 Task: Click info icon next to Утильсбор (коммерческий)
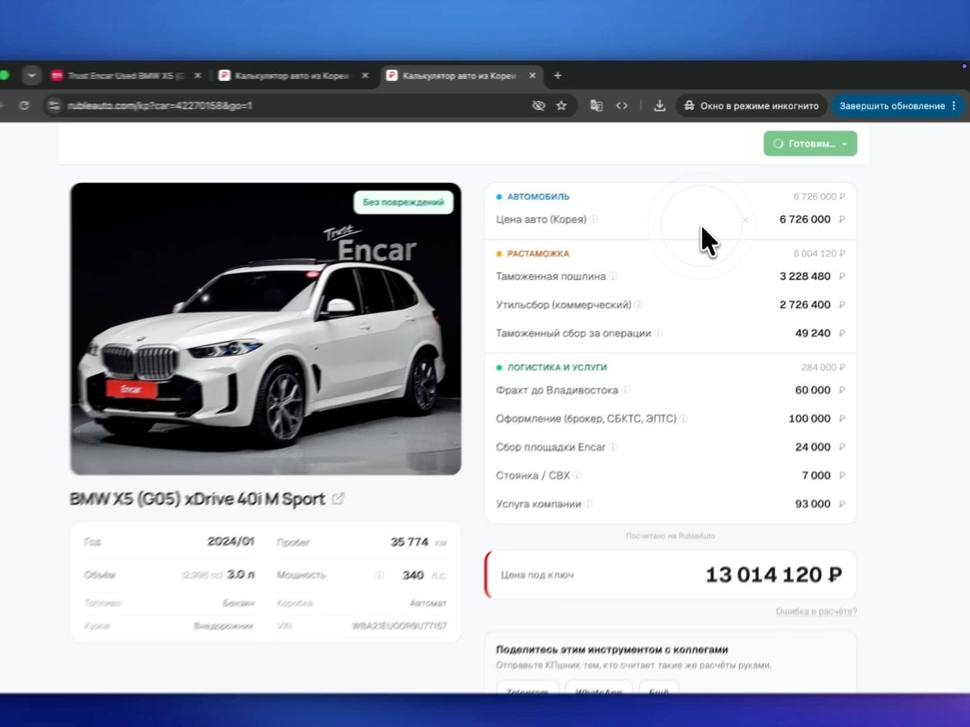[639, 304]
